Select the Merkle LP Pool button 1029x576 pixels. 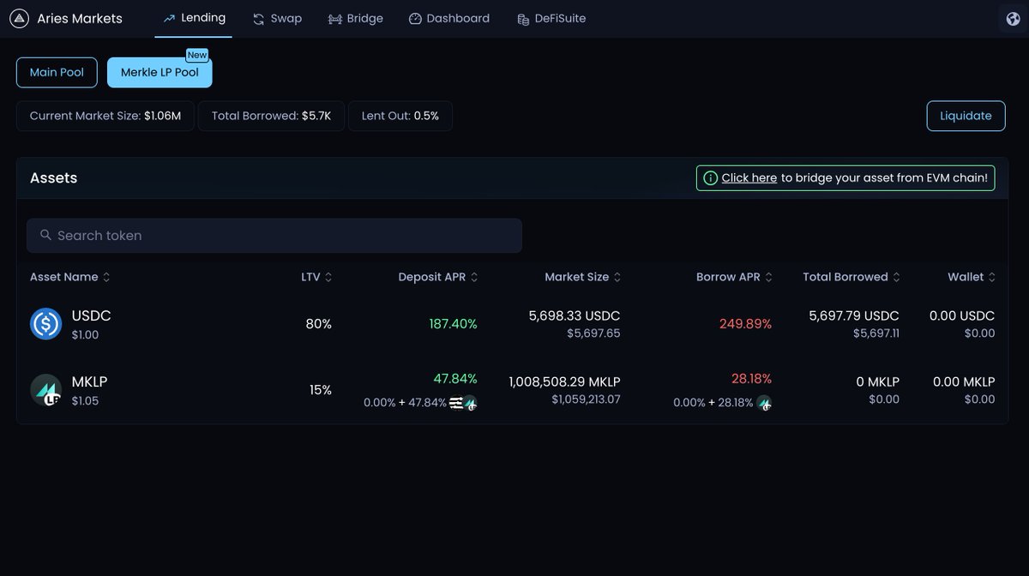pos(159,72)
